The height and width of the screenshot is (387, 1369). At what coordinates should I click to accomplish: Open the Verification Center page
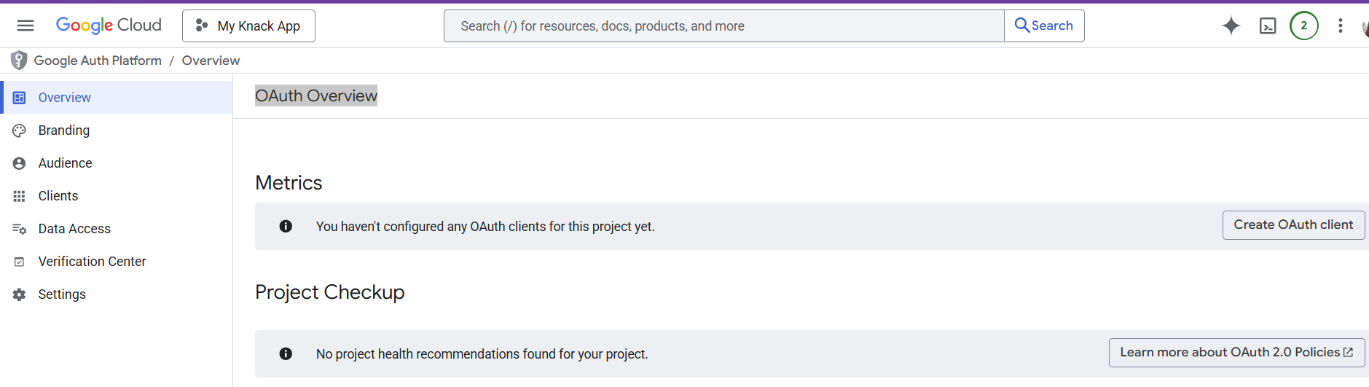117,262
